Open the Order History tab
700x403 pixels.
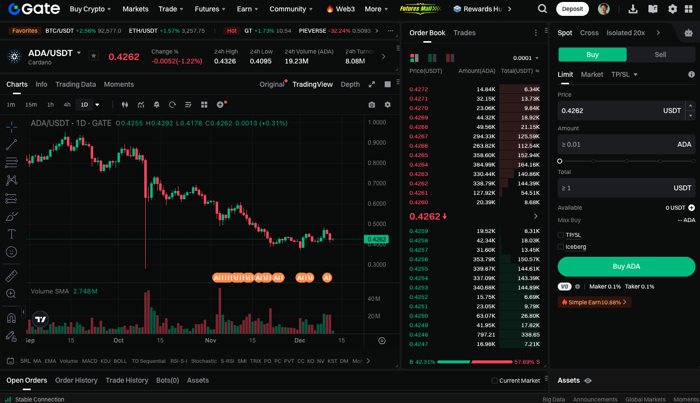76,380
